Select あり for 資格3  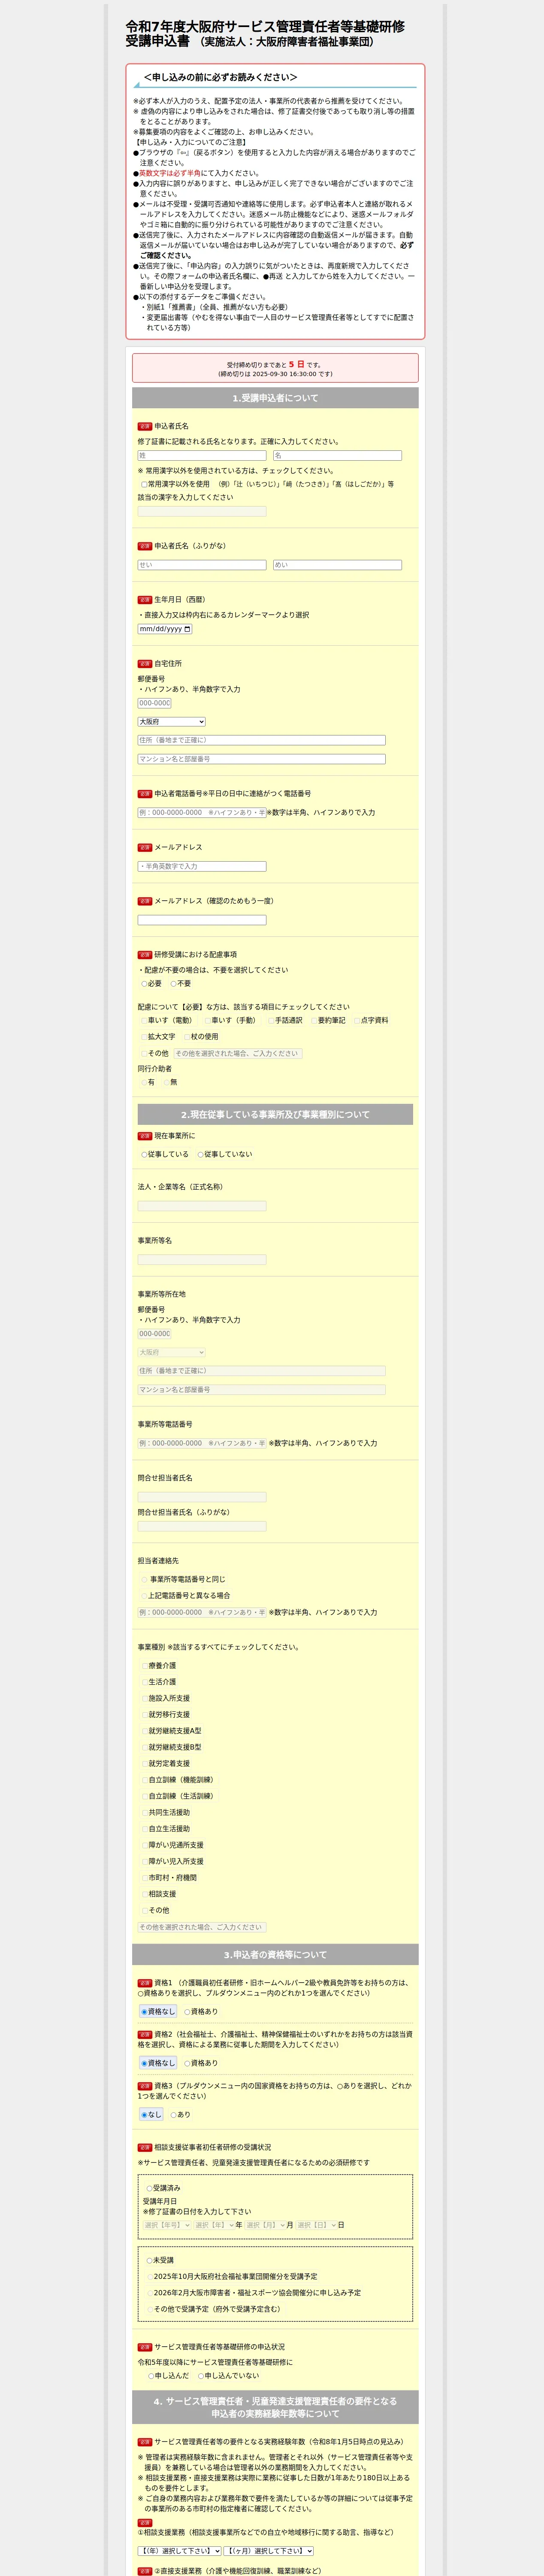click(x=173, y=2115)
